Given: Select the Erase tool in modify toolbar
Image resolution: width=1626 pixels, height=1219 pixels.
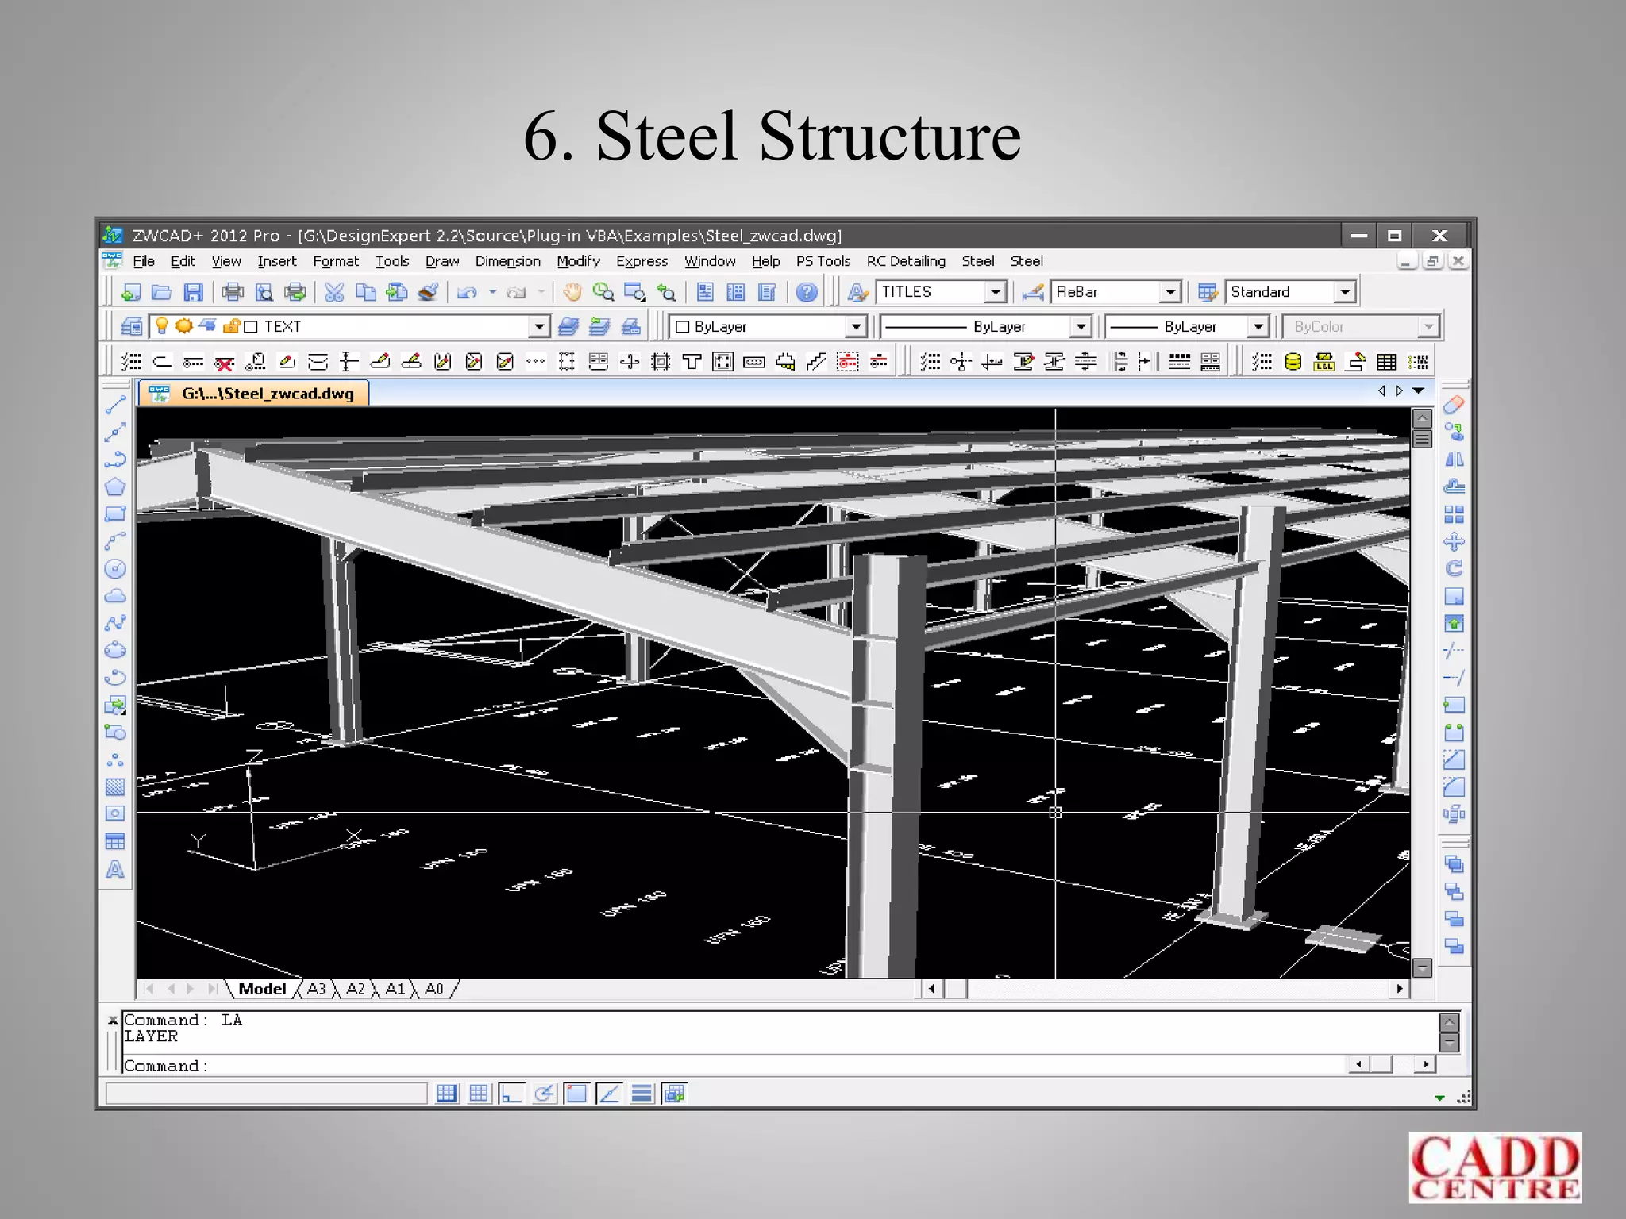Looking at the screenshot, I should (1454, 406).
